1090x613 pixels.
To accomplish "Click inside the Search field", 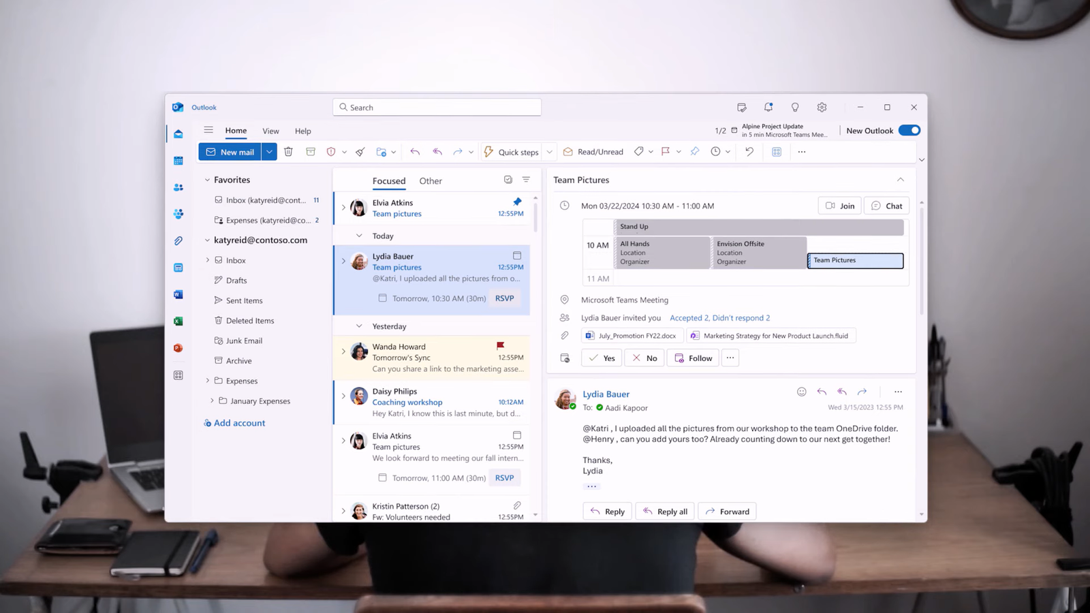I will click(436, 107).
